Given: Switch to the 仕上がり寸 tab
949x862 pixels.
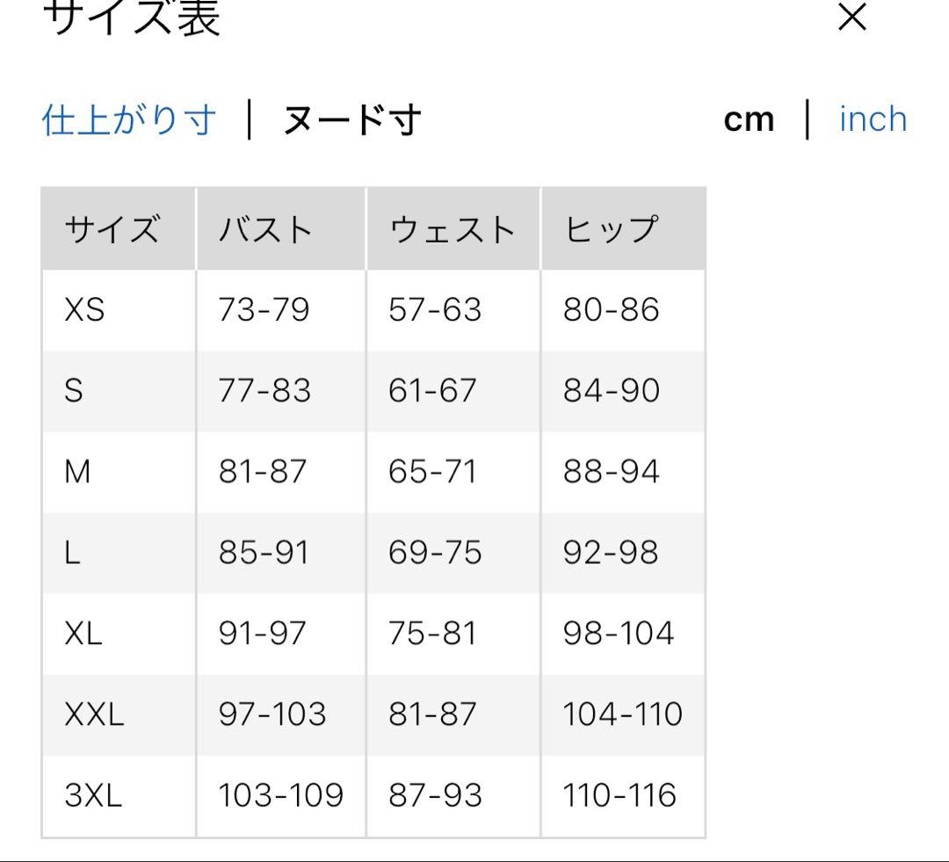Looking at the screenshot, I should 128,120.
